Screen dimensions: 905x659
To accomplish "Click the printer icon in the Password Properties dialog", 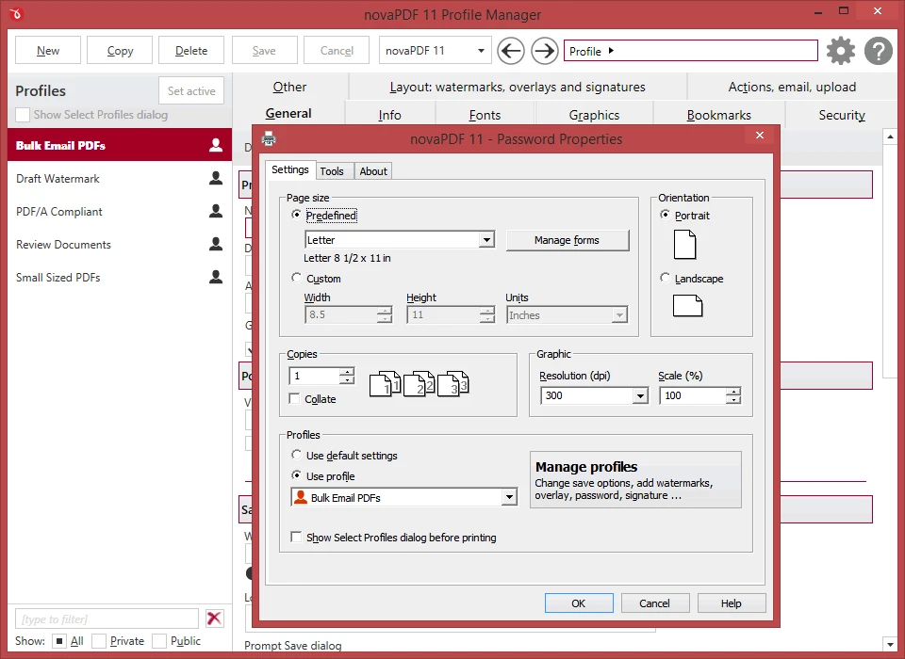I will click(x=268, y=137).
